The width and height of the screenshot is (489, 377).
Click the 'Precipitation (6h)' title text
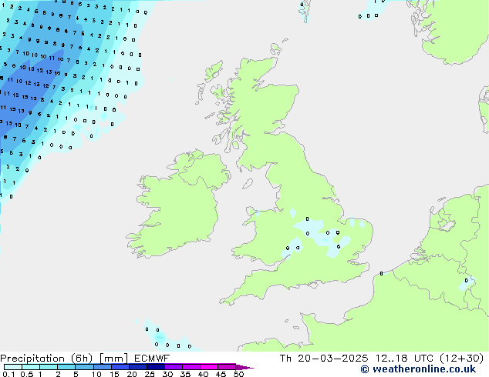tap(46, 359)
